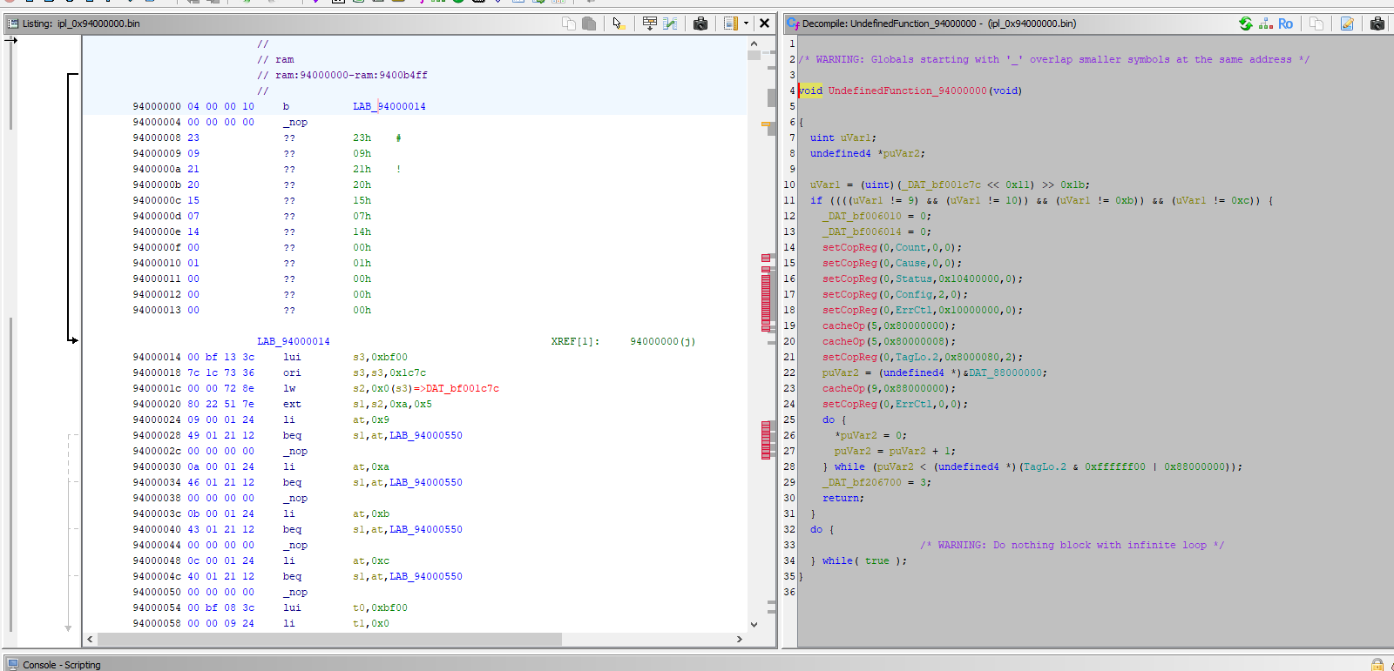Viewport: 1394px width, 671px height.
Task: Click the DAT_bf001c7c reference in the lw line
Action: 463,388
